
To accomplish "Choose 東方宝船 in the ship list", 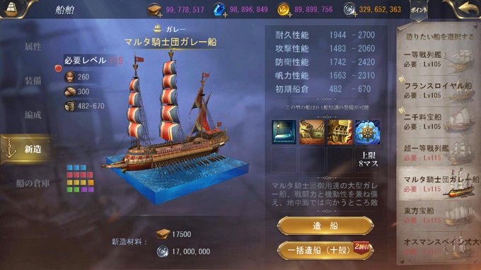I will coord(439,216).
